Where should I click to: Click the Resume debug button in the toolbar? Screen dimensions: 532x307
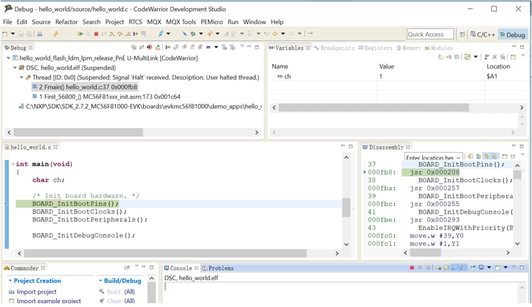[80, 34]
